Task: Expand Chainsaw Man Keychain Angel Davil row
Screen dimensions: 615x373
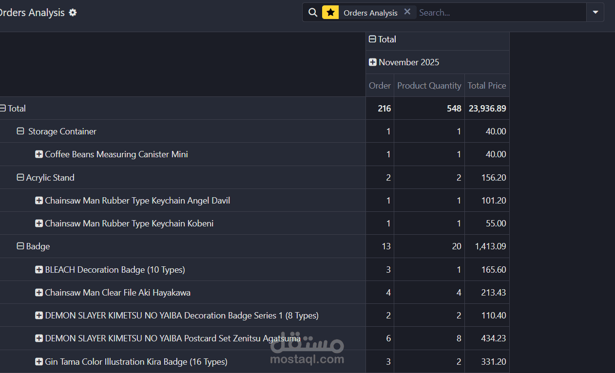Action: point(39,201)
